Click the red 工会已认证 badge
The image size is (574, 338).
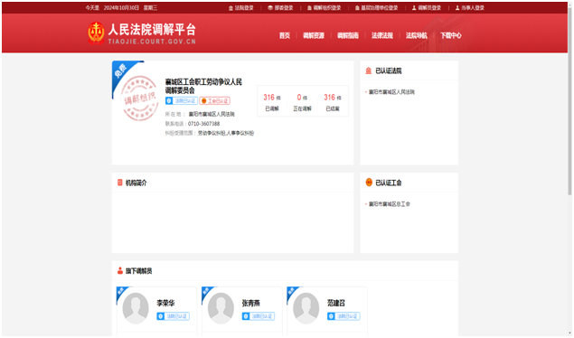tap(215, 100)
